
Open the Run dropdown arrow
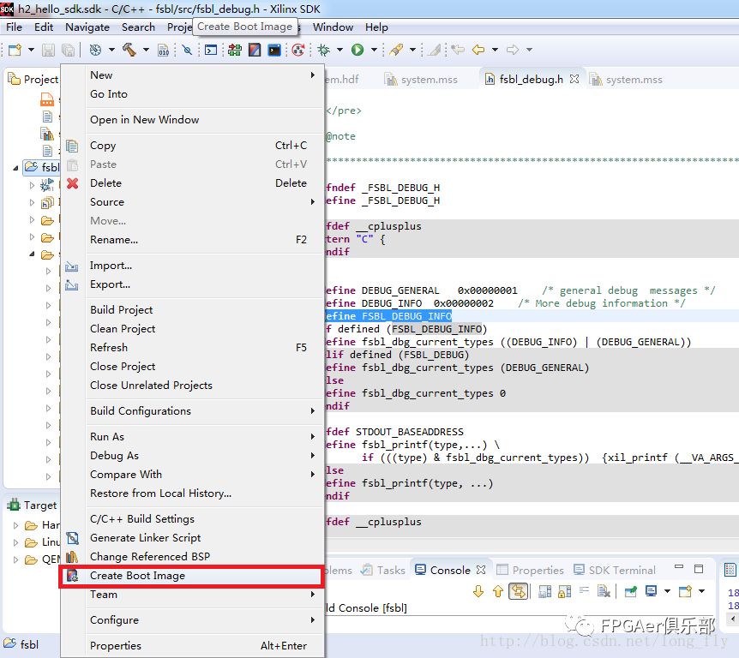click(373, 51)
